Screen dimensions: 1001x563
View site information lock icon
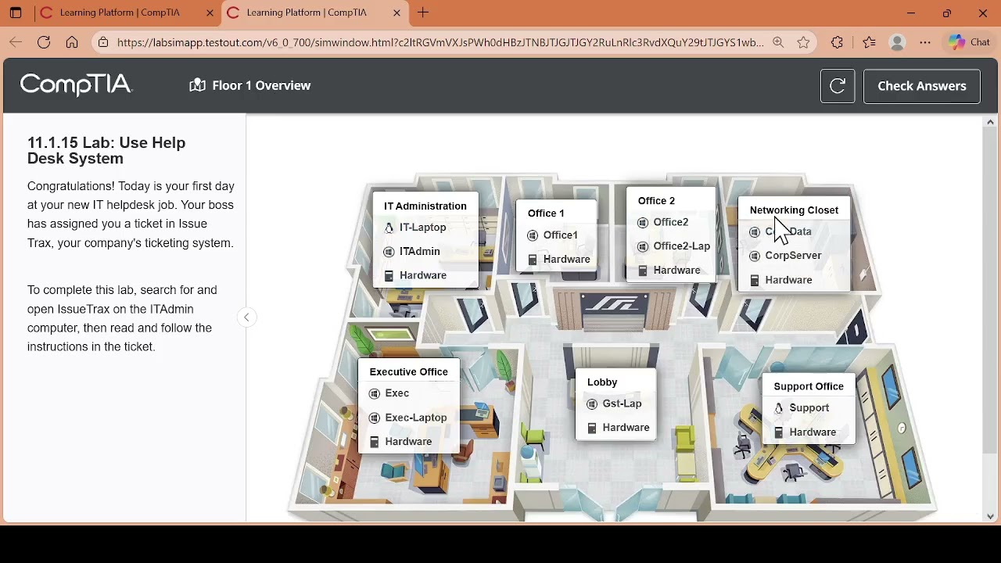[103, 43]
